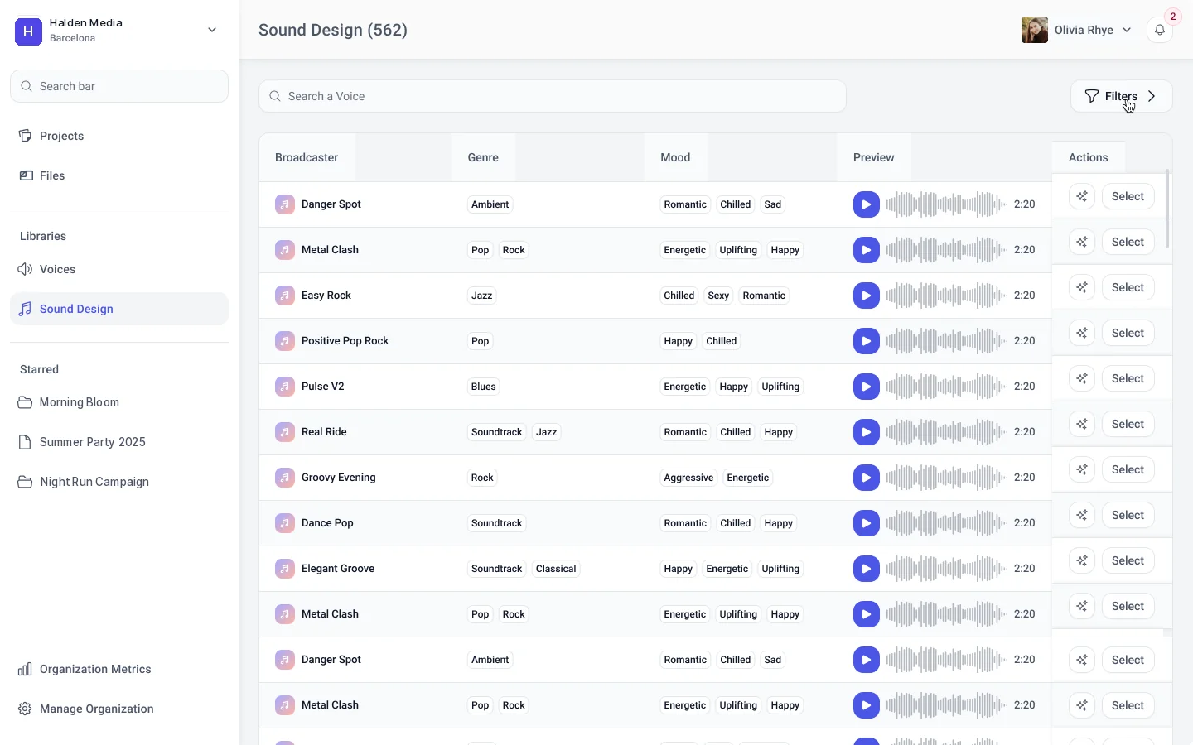Click the music icon beside Groovy Evening
The width and height of the screenshot is (1193, 745).
(285, 478)
